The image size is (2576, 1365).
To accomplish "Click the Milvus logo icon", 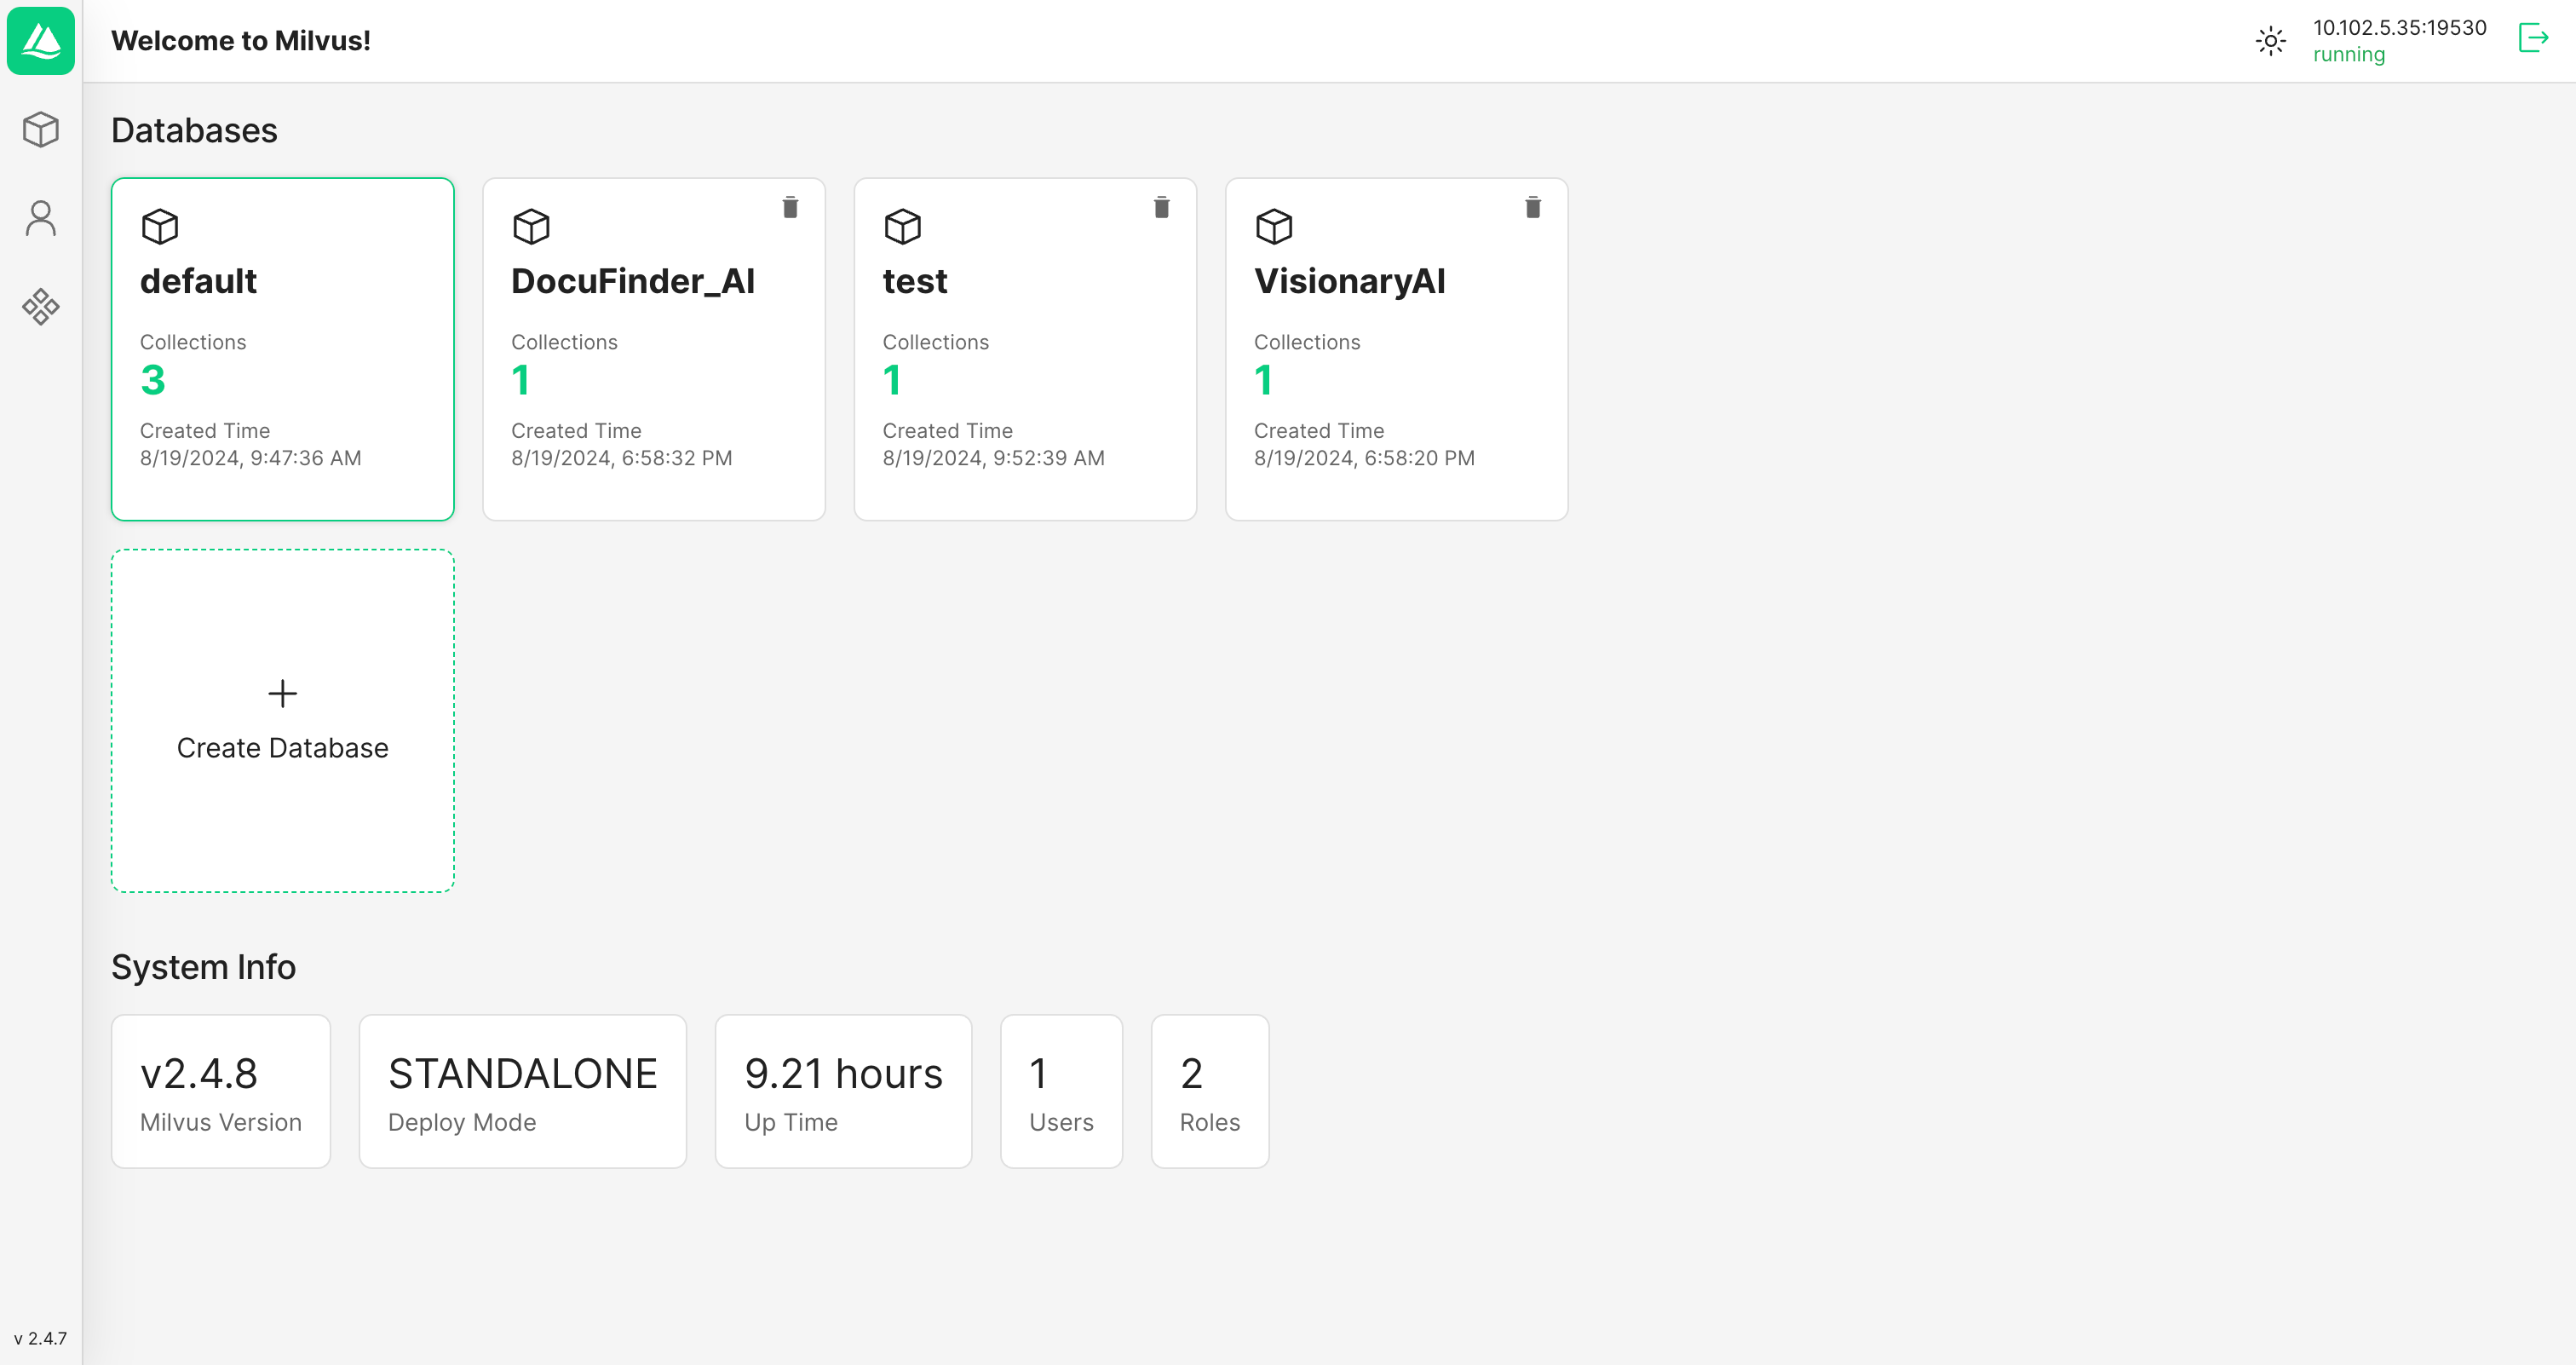I will 41,41.
